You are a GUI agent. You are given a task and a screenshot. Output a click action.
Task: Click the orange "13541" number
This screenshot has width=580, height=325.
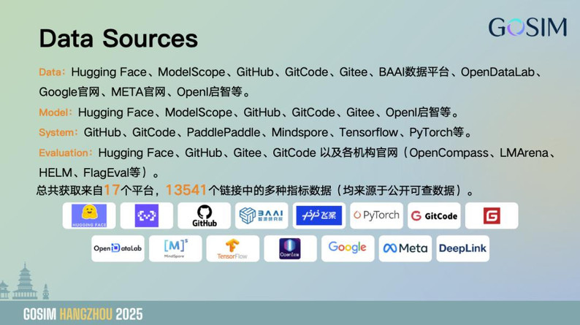point(186,190)
